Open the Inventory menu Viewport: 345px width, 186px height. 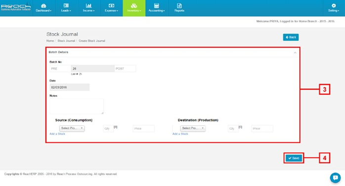[134, 8]
